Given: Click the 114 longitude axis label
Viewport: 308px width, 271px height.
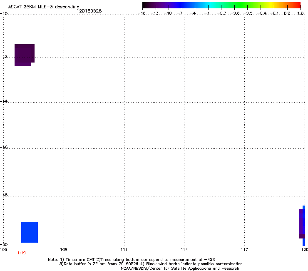Looking at the screenshot, I should click(184, 250).
